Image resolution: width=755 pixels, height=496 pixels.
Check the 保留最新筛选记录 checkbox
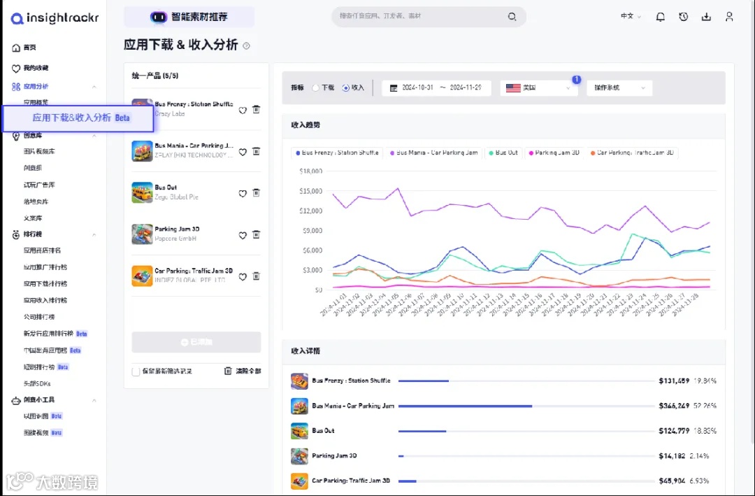click(136, 371)
